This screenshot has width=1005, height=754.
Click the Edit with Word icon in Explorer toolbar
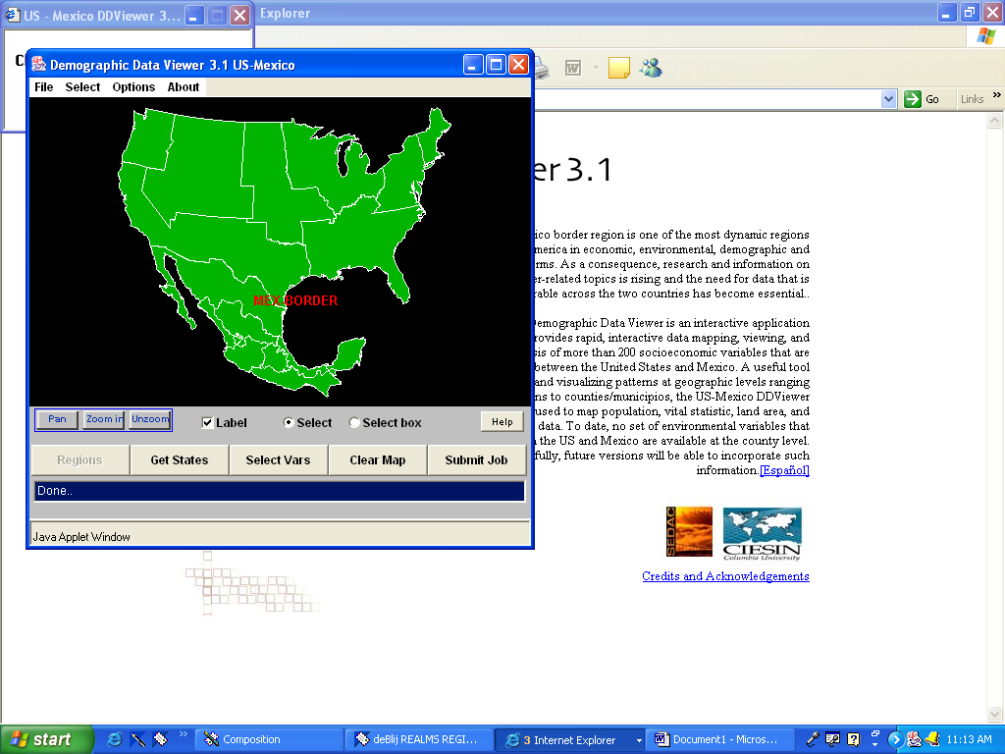(573, 68)
